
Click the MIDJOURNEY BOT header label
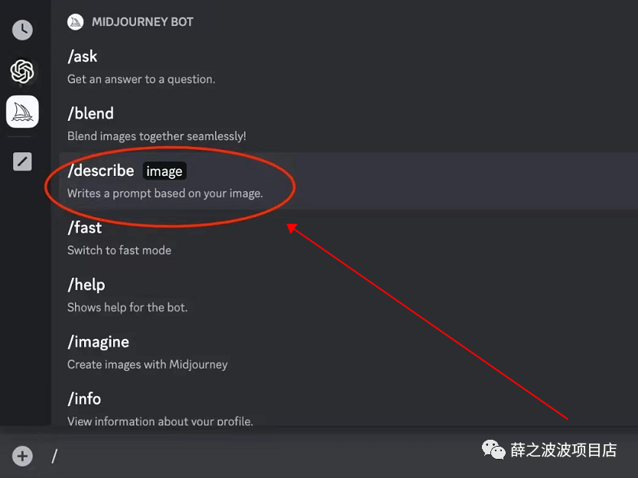coord(142,21)
